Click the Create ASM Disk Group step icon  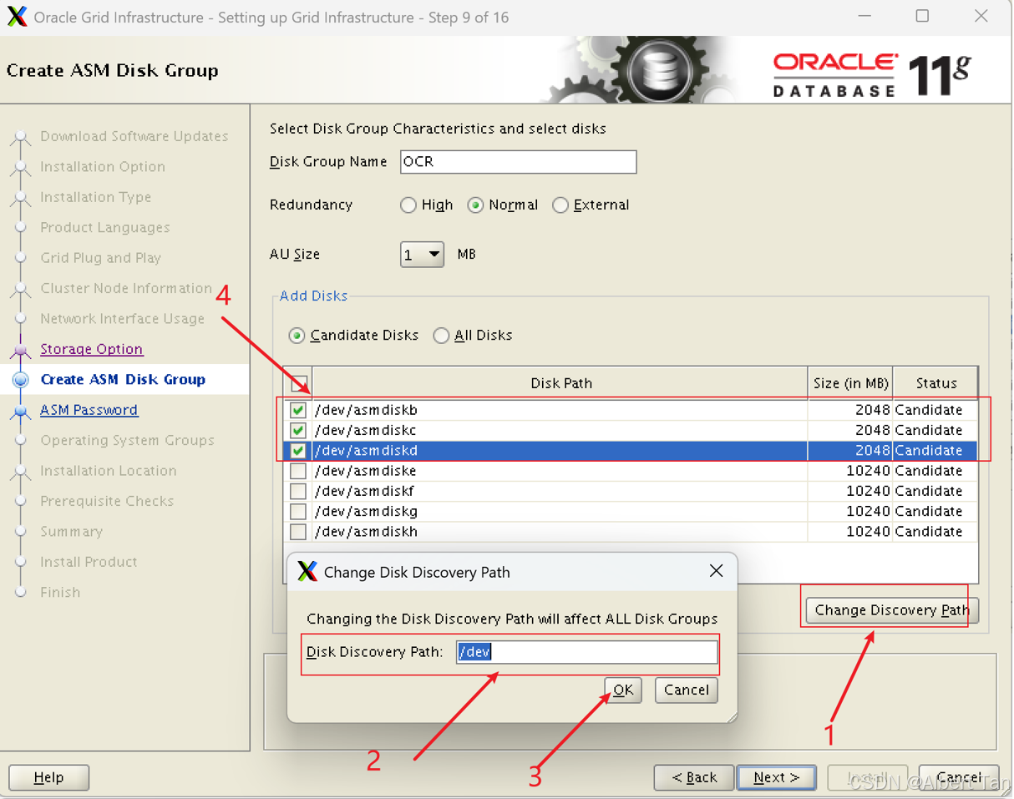point(21,380)
